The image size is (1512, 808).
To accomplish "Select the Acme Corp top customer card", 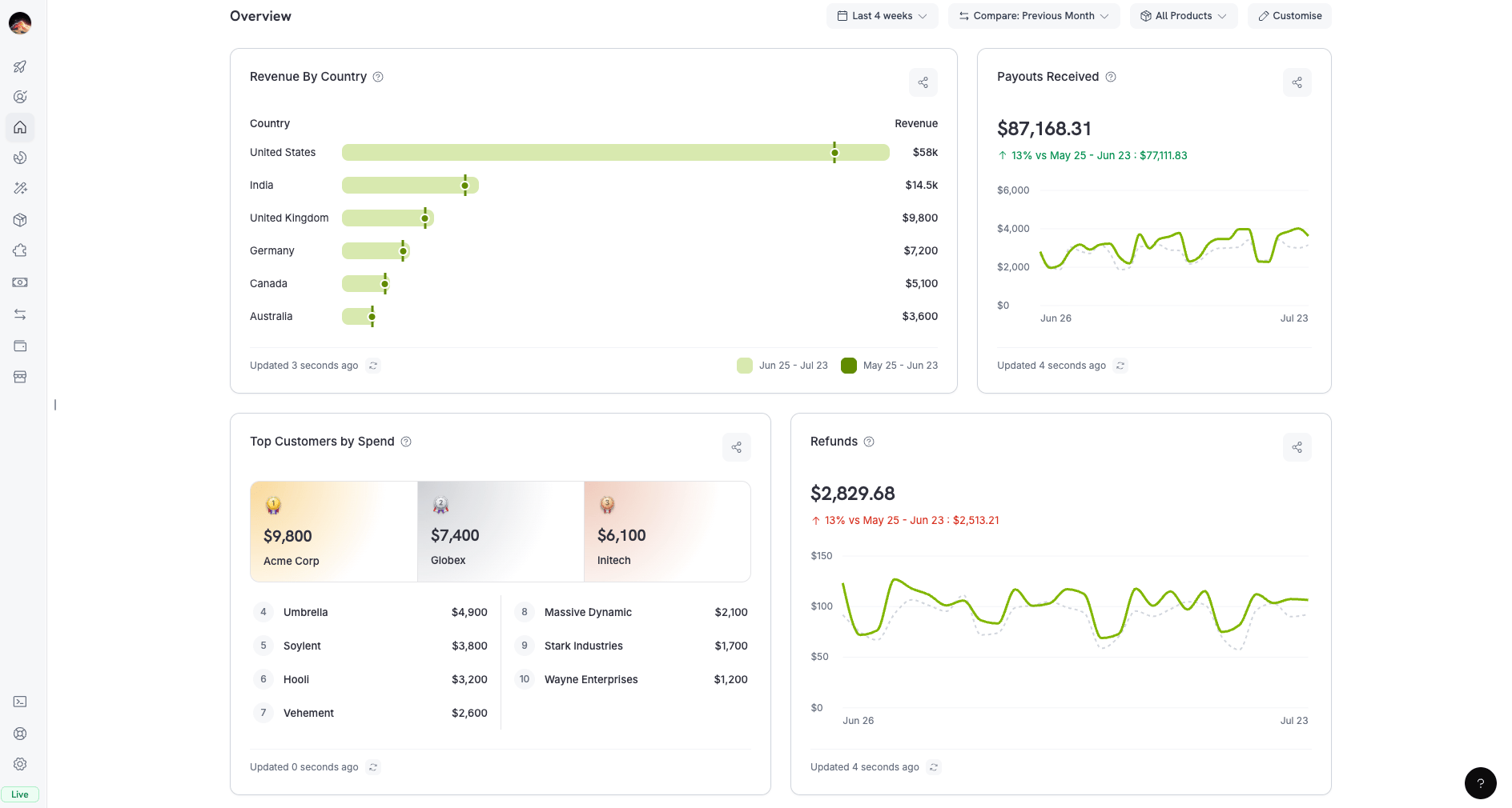I will (334, 531).
